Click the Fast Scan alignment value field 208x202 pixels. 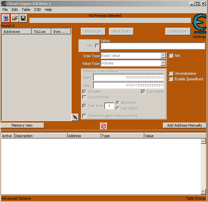pyautogui.click(x=109, y=106)
